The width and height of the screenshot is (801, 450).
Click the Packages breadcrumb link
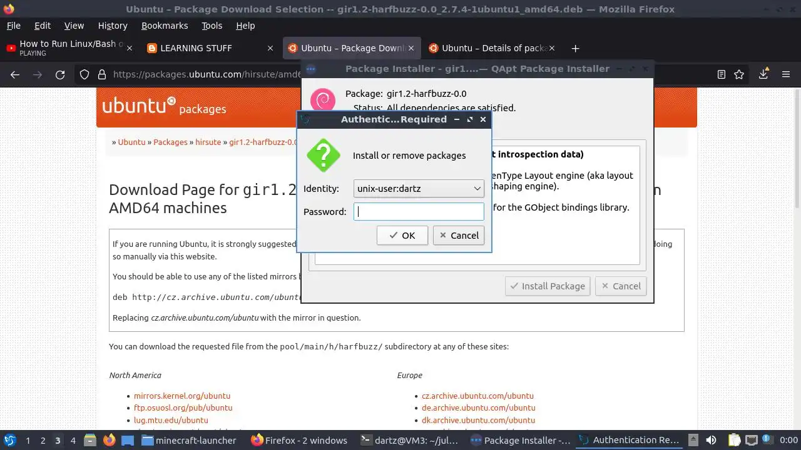point(170,142)
